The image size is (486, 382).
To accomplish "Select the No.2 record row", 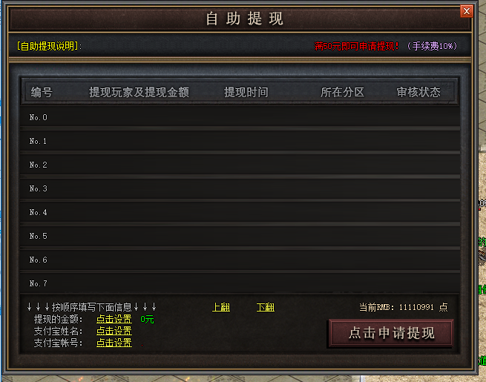I will (x=240, y=165).
